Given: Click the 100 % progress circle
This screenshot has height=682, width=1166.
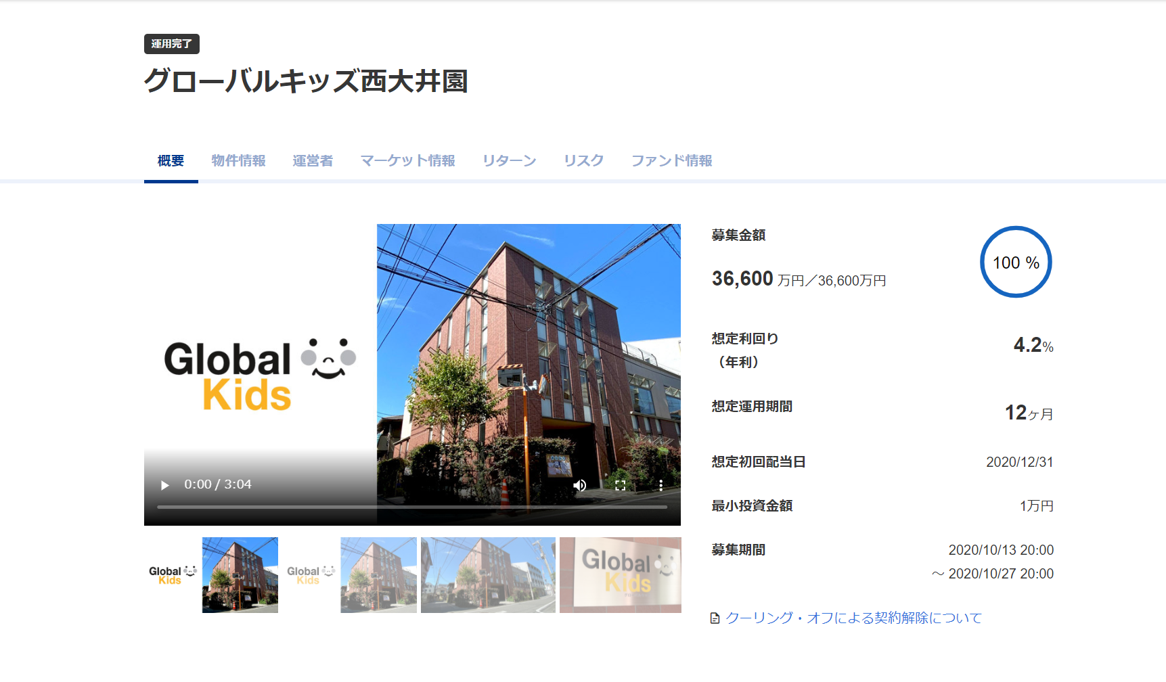Looking at the screenshot, I should (x=1016, y=262).
